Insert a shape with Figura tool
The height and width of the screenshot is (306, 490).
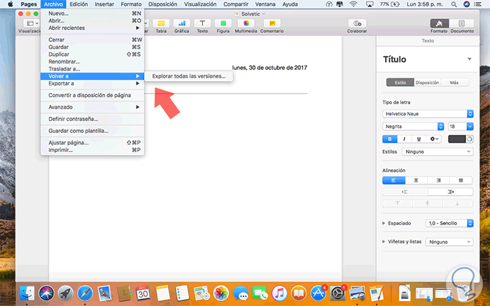[223, 24]
